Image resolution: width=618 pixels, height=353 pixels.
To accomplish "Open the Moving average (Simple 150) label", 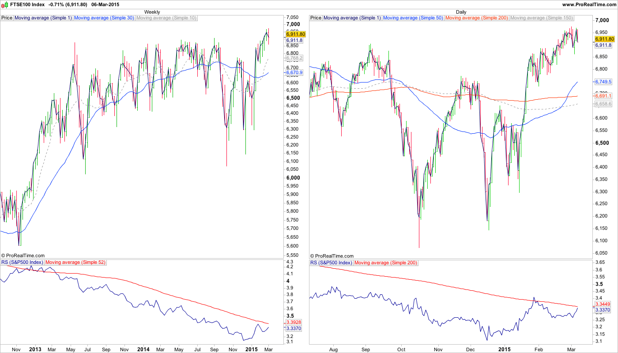I will pos(542,18).
